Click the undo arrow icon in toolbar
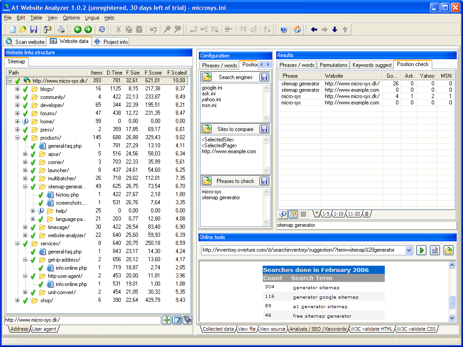Viewport: 463px width, 347px height. pos(153,29)
